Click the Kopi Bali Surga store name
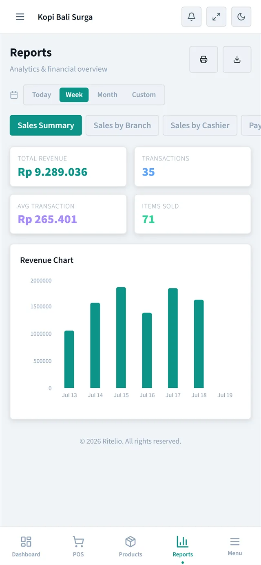The width and height of the screenshot is (261, 565). pyautogui.click(x=65, y=17)
